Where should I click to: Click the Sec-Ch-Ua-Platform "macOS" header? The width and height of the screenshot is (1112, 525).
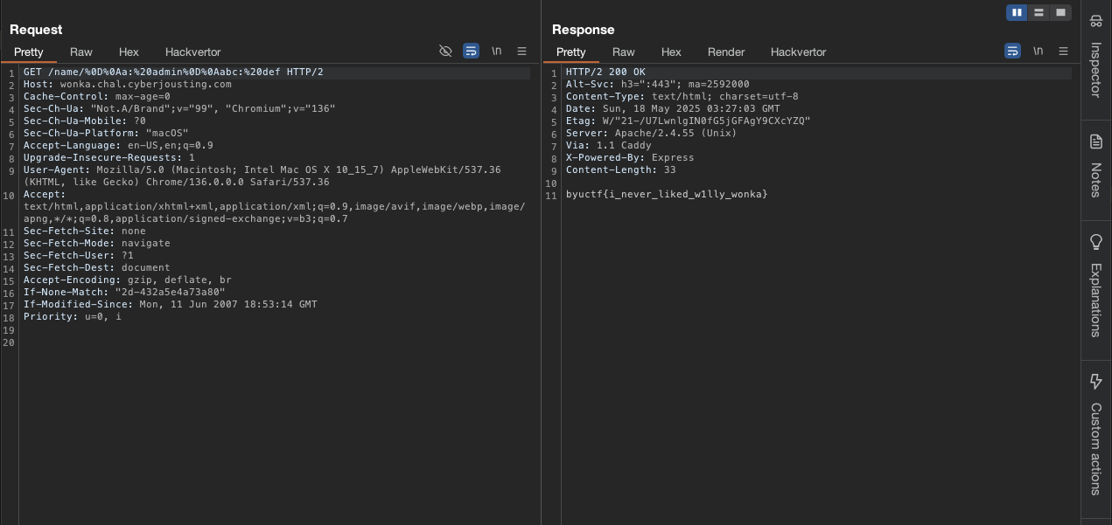tap(106, 134)
